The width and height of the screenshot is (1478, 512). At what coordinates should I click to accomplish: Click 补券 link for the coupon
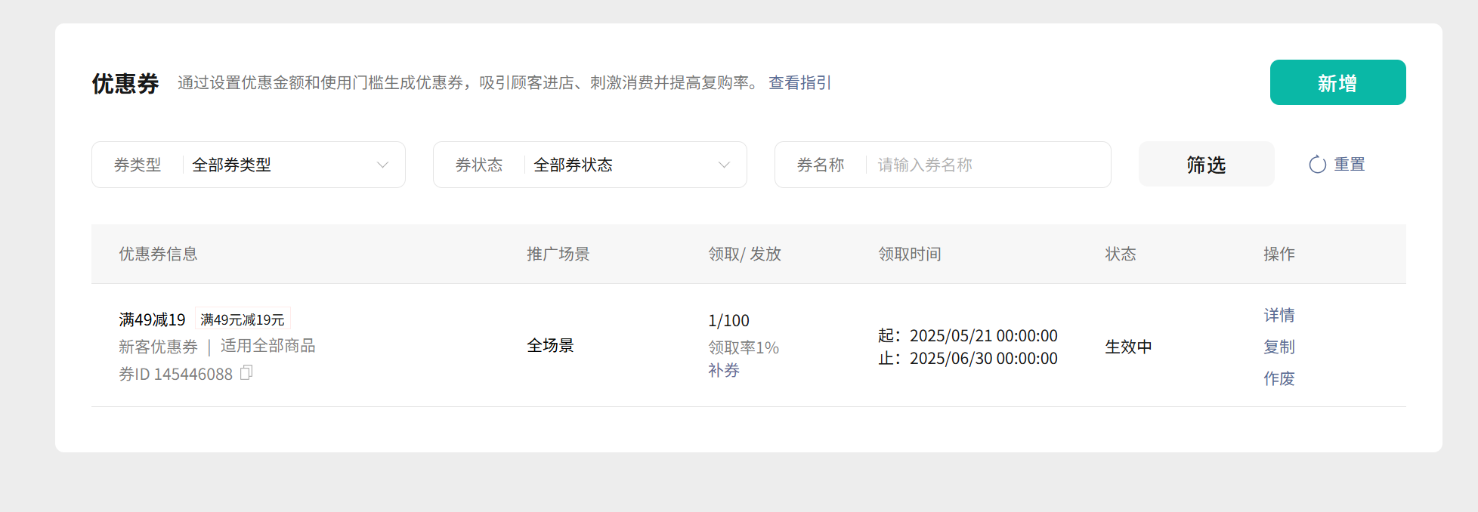click(724, 371)
